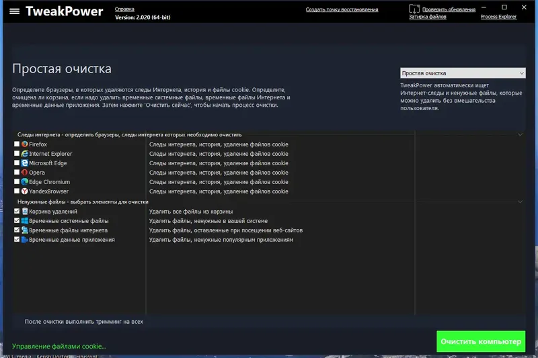This screenshot has width=538, height=358.
Task: Click the Microsoft Edge icon
Action: [x=25, y=163]
